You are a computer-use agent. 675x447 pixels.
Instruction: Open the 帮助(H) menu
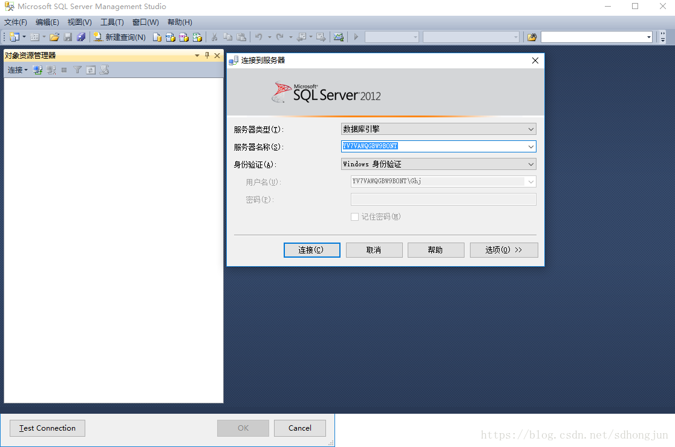tap(180, 22)
